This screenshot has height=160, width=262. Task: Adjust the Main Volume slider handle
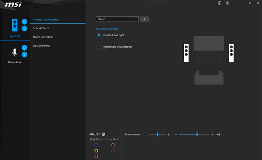pyautogui.click(x=197, y=134)
